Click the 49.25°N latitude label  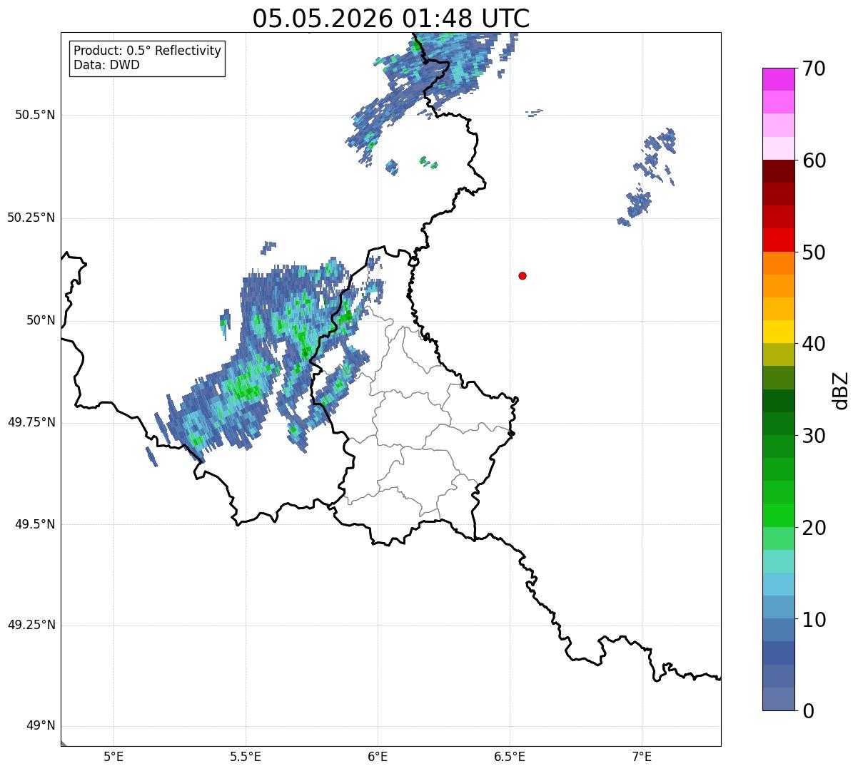tap(31, 626)
